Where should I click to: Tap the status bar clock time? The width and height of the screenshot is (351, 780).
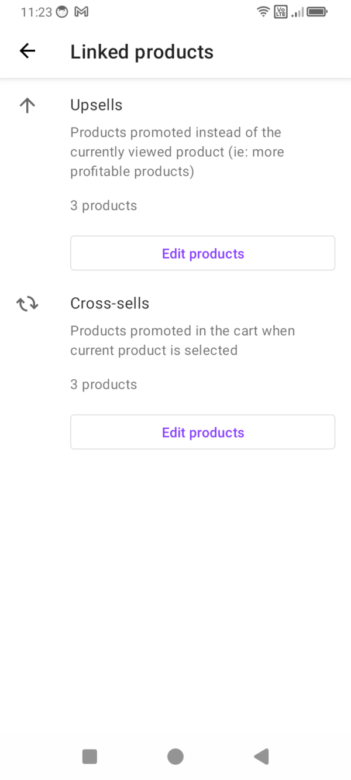[x=36, y=12]
